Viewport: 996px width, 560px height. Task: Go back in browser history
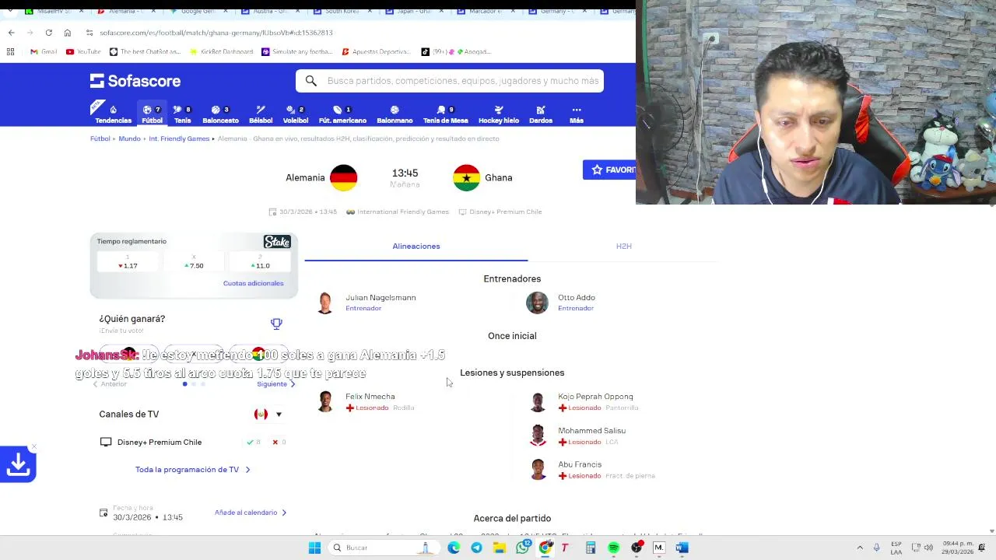click(11, 33)
